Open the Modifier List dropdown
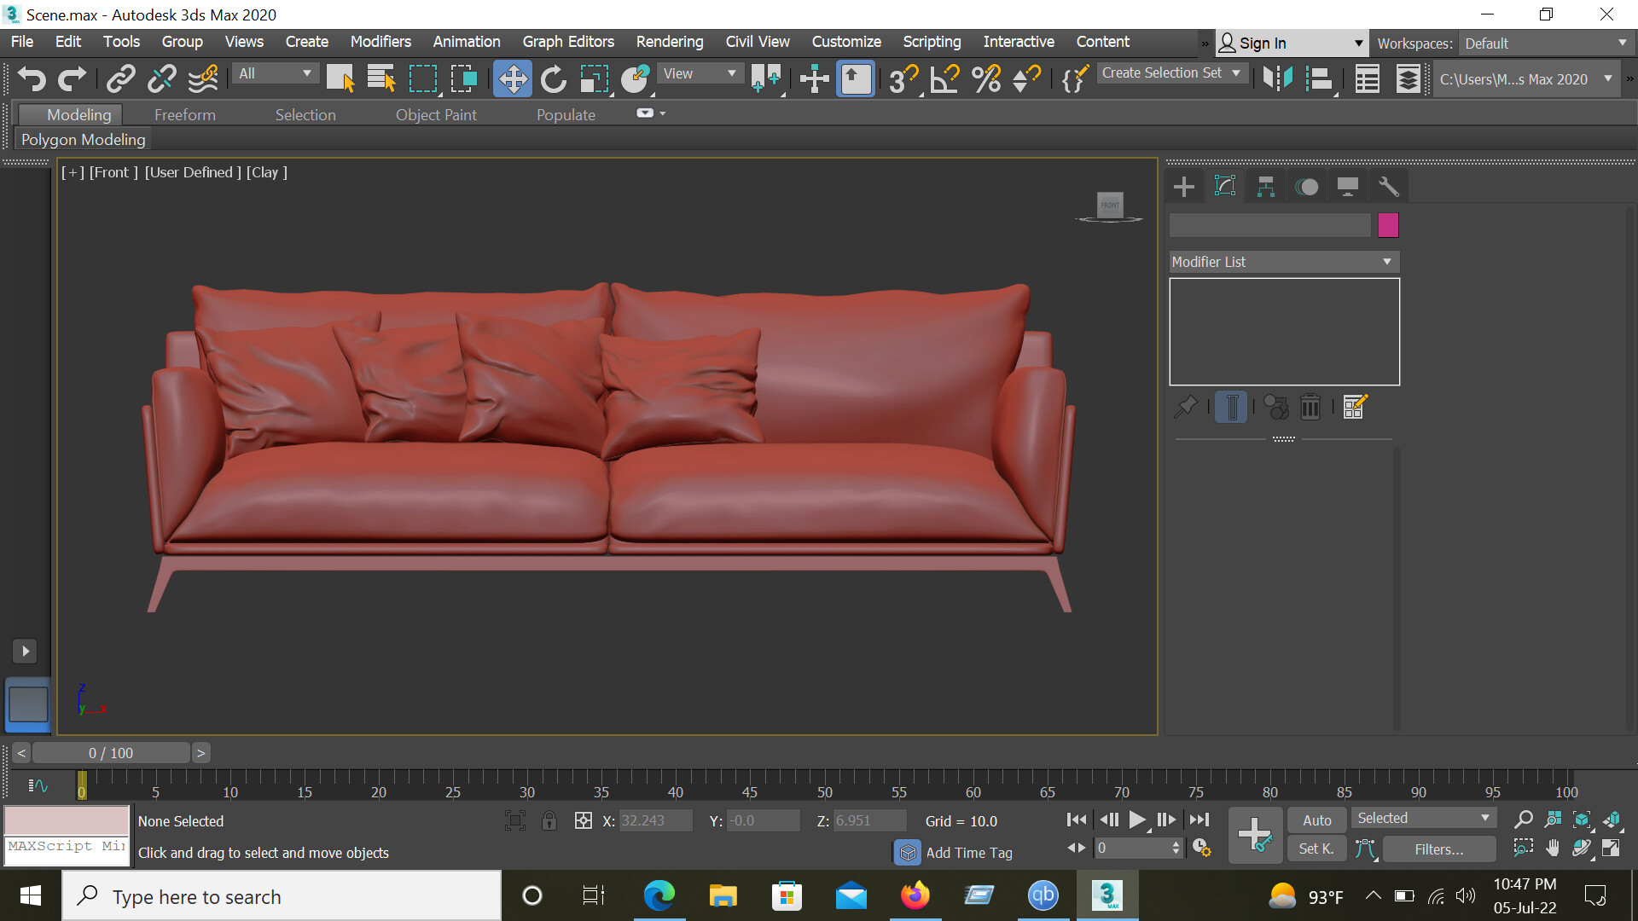Viewport: 1638px width, 921px height. coord(1283,262)
